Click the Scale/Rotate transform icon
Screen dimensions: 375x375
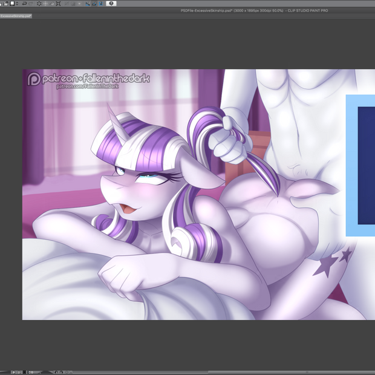coord(58,4)
